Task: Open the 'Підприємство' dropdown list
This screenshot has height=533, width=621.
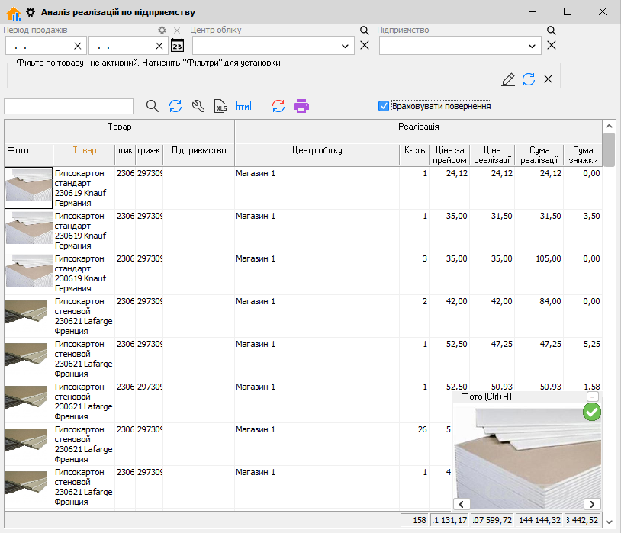Action: tap(533, 46)
